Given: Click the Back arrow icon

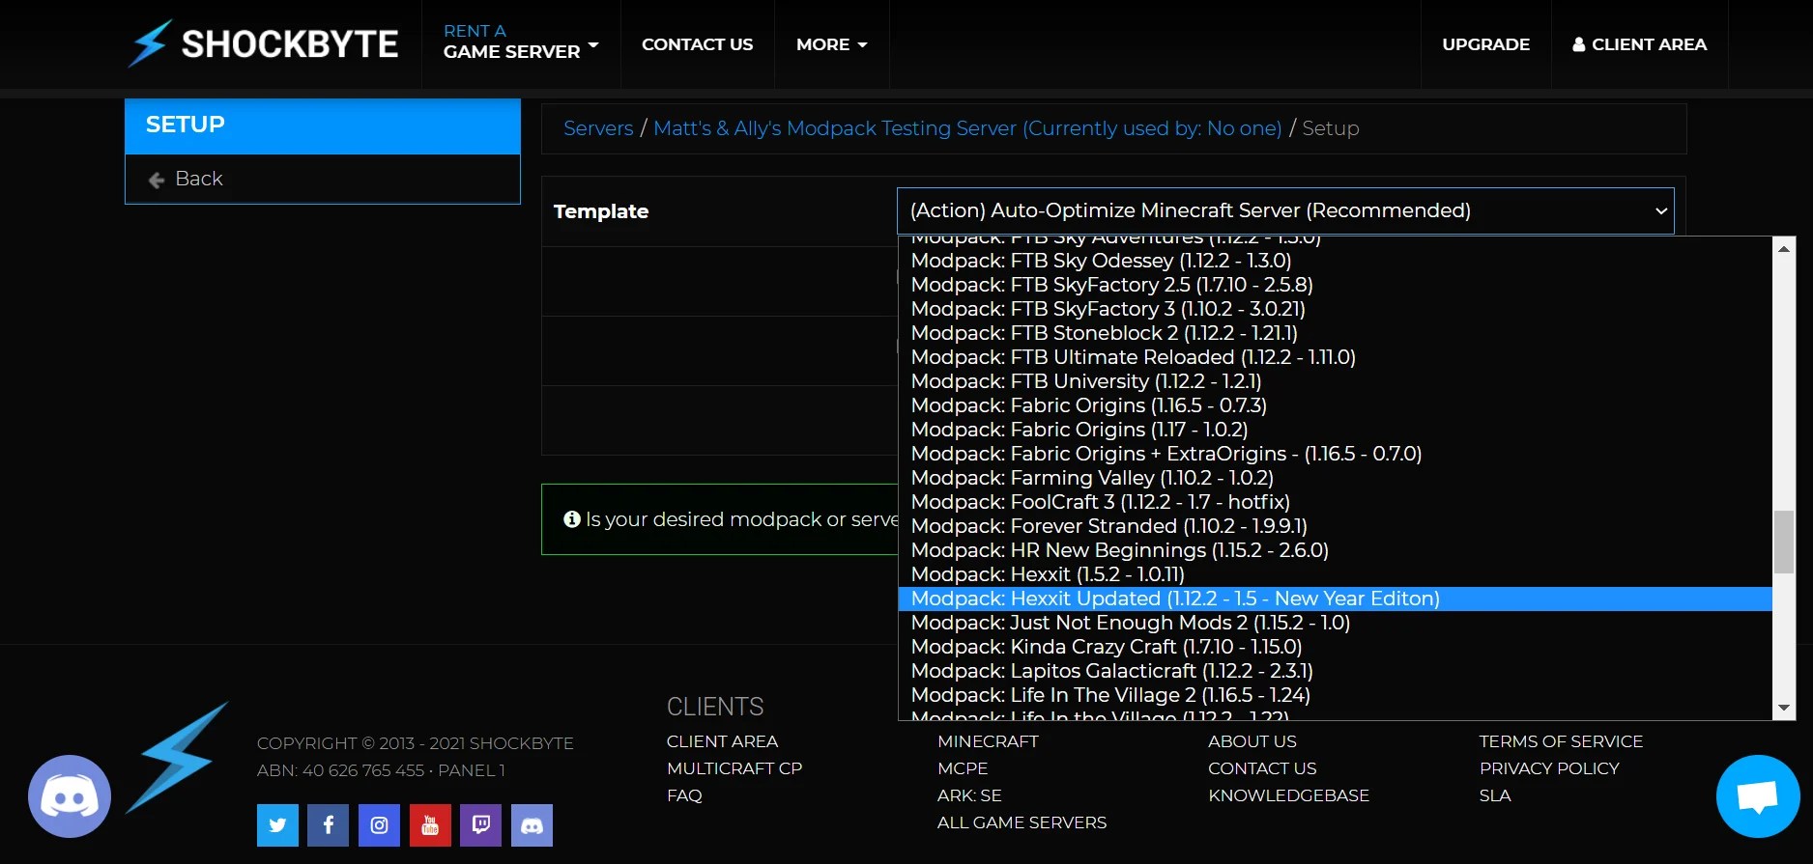Looking at the screenshot, I should pos(157,180).
